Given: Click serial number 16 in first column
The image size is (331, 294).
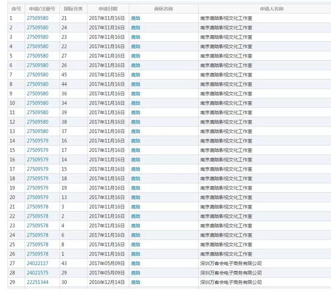Looking at the screenshot, I should (x=12, y=159).
